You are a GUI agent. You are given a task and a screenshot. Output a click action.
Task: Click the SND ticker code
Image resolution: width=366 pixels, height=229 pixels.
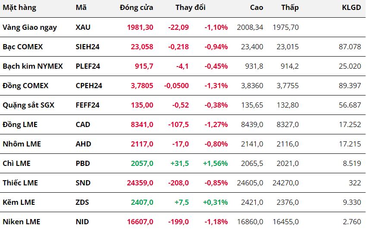coord(83,183)
